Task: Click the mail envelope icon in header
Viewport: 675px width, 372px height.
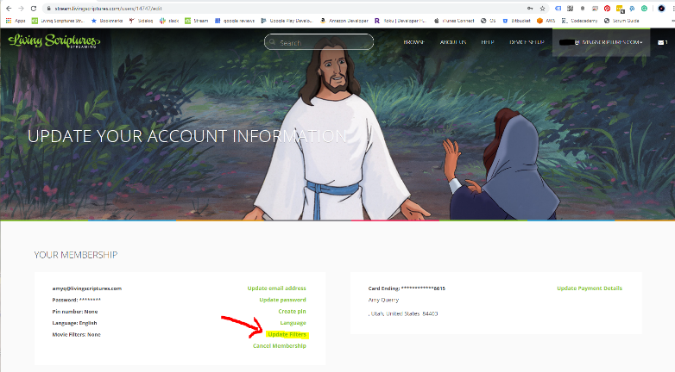Action: (661, 41)
